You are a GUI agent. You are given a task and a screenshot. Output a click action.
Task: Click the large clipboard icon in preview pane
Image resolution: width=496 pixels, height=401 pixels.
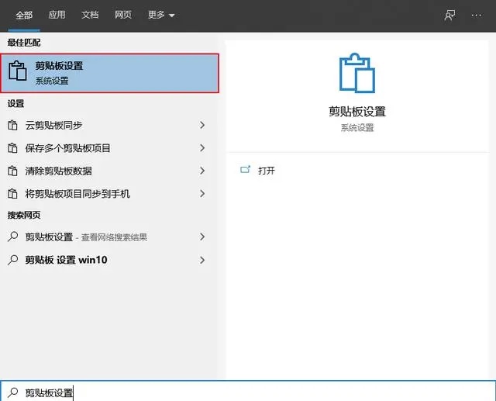356,73
